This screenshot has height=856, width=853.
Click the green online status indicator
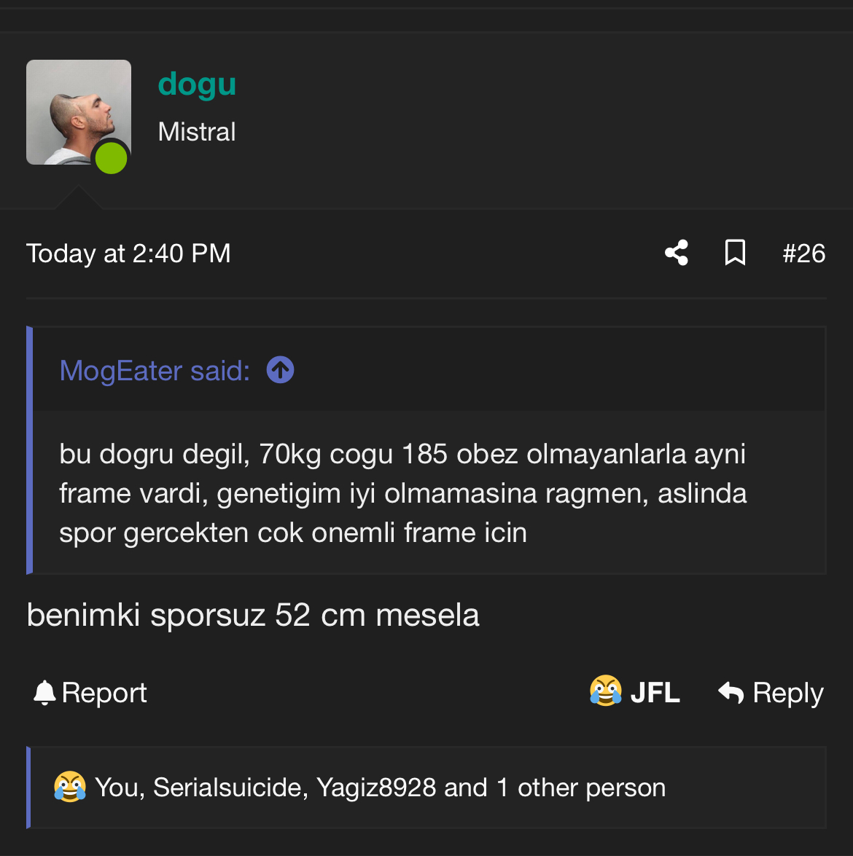pos(112,158)
